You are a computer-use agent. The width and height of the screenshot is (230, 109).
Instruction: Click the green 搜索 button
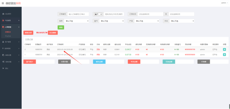pos(61,27)
